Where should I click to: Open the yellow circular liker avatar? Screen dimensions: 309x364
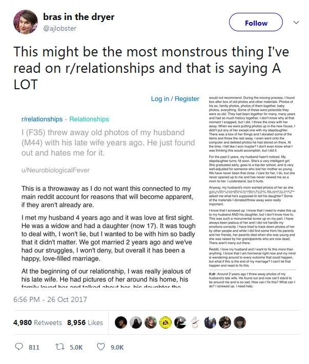[x=165, y=322]
